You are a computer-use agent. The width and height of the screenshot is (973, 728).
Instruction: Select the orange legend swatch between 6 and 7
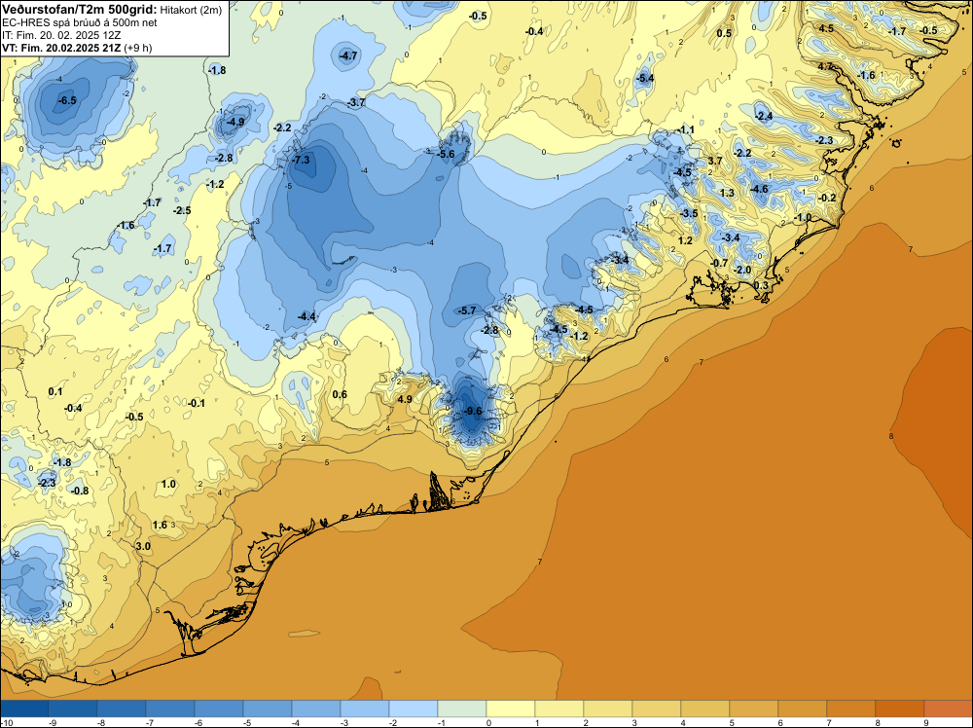[803, 709]
